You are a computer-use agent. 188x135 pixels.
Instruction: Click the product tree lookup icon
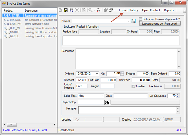point(133,21)
